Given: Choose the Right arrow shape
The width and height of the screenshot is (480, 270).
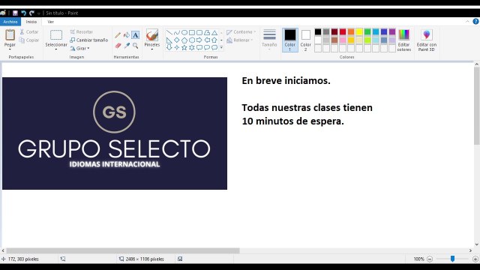Looking at the screenshot, I should coord(199,40).
